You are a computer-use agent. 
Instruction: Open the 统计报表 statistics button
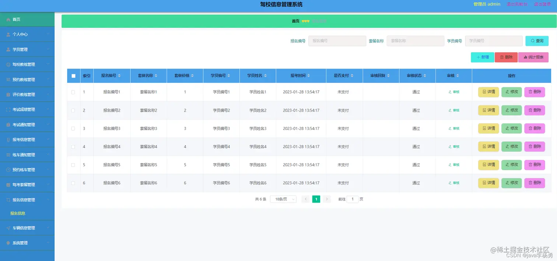[x=533, y=57]
